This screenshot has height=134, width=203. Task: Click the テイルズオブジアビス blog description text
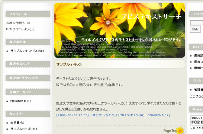(131, 40)
